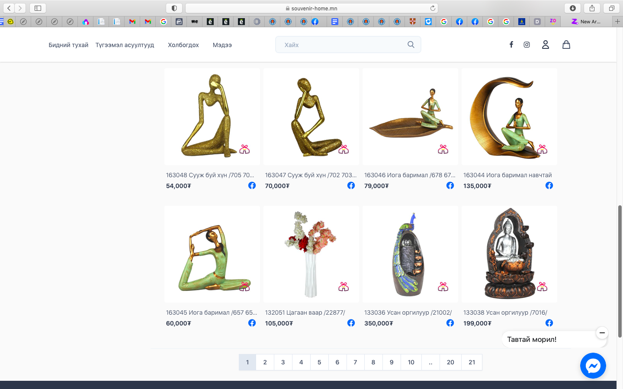Open product 163044 Иога баримал навчтай
This screenshot has height=389, width=623.
[x=507, y=175]
